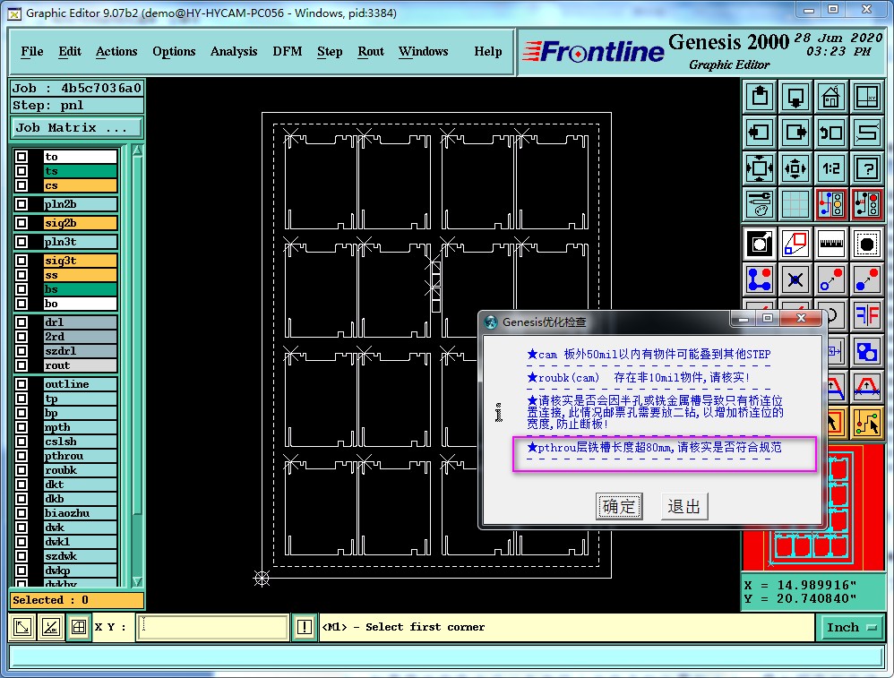Open the Inch units dropdown
The width and height of the screenshot is (894, 678).
tap(851, 627)
